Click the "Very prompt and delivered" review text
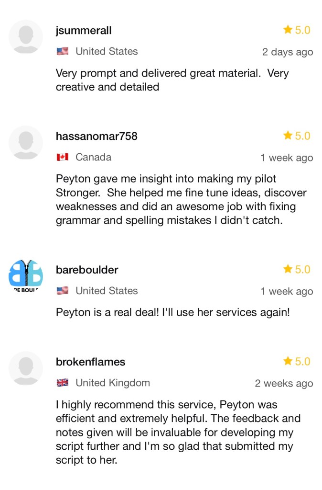Viewport: 322px width, 490px height. pos(172,80)
